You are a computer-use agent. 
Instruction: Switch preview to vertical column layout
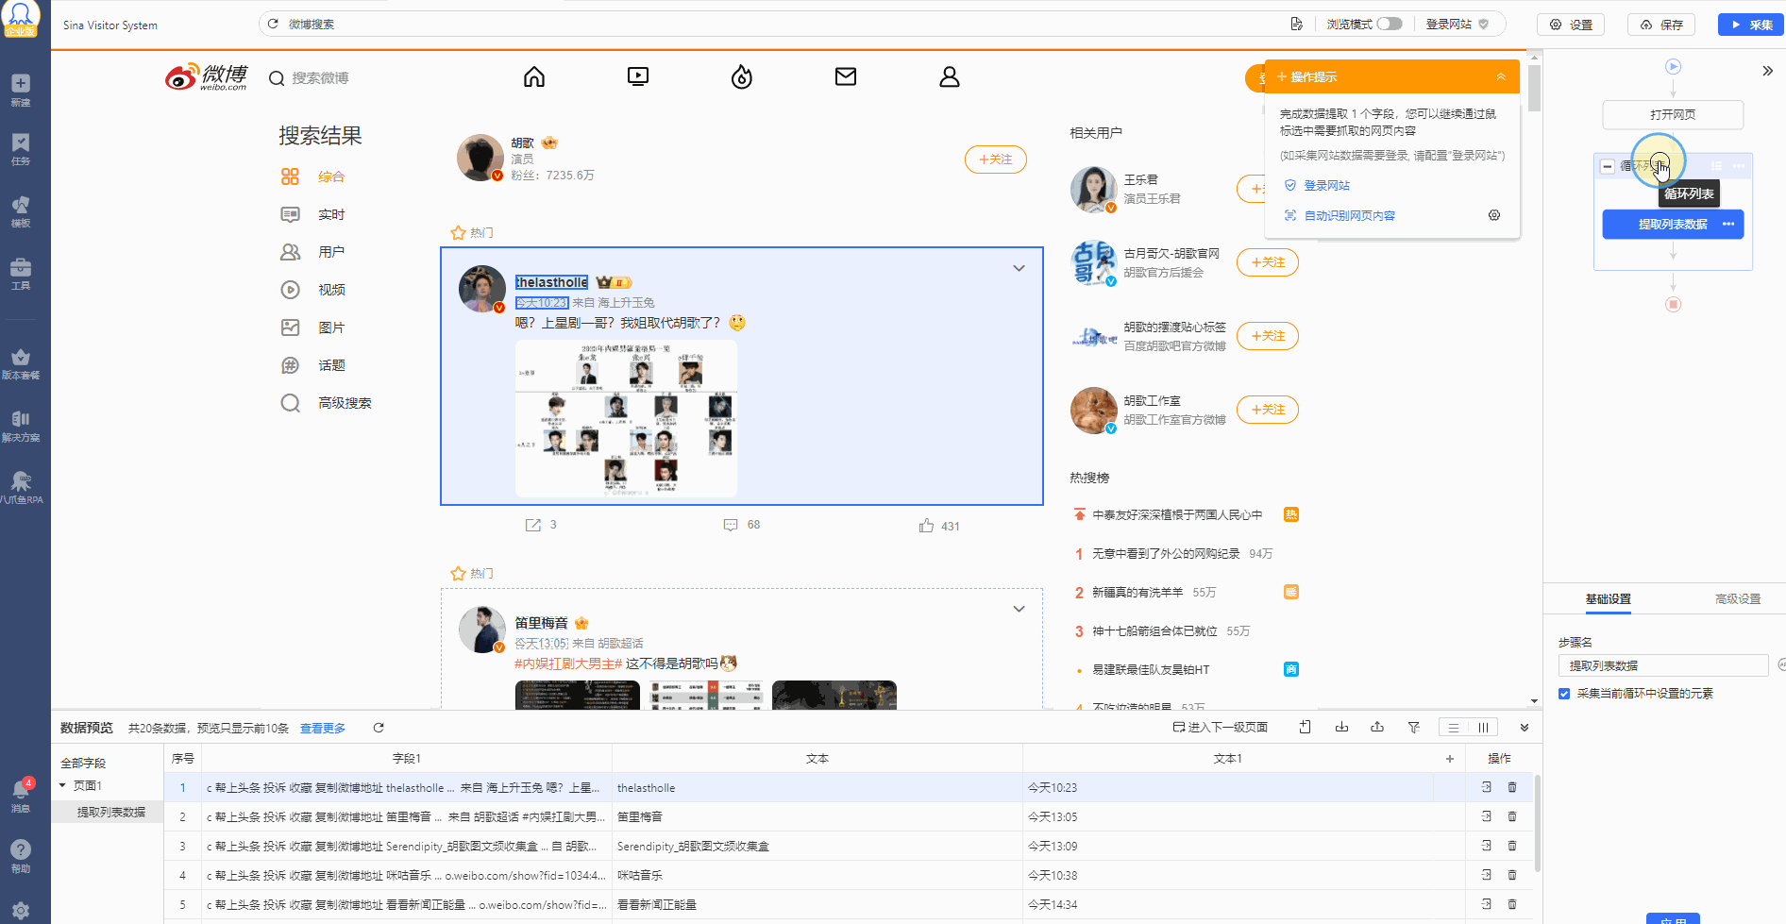pyautogui.click(x=1483, y=728)
